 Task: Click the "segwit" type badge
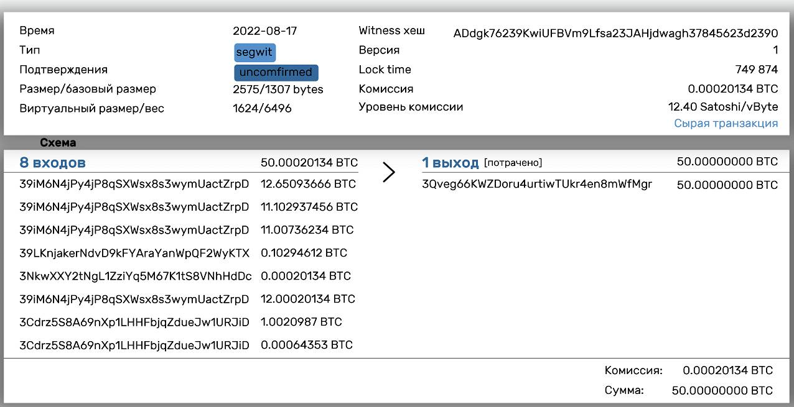coord(255,52)
